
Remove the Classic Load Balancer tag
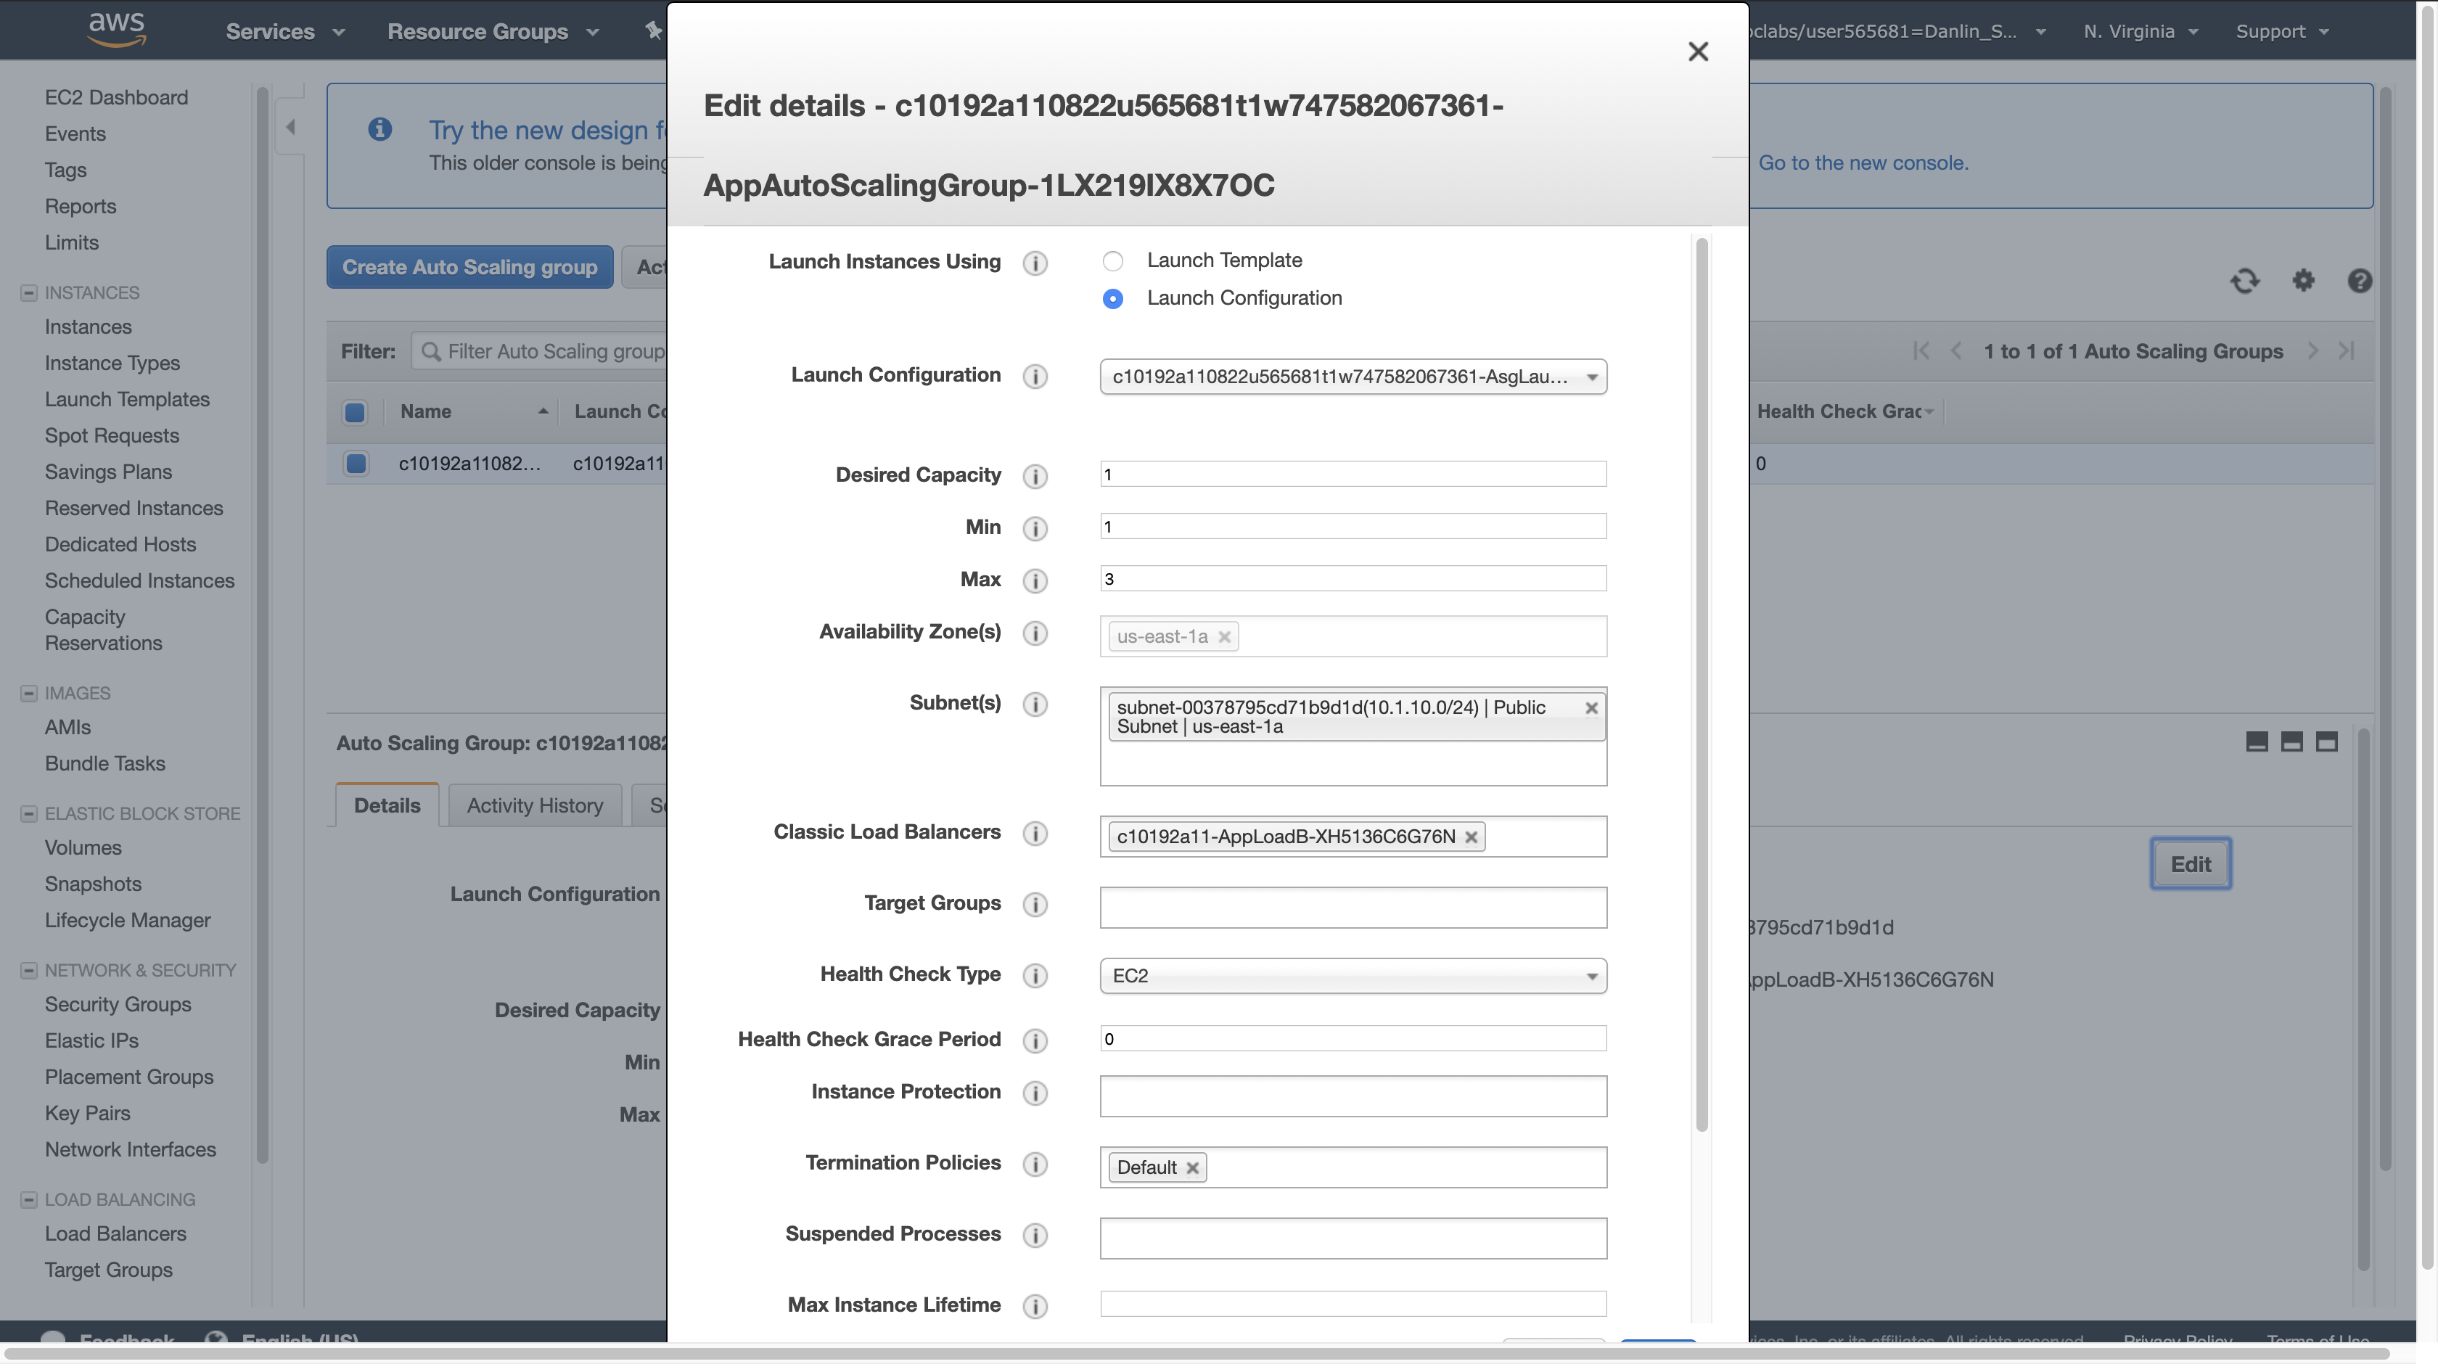point(1471,838)
